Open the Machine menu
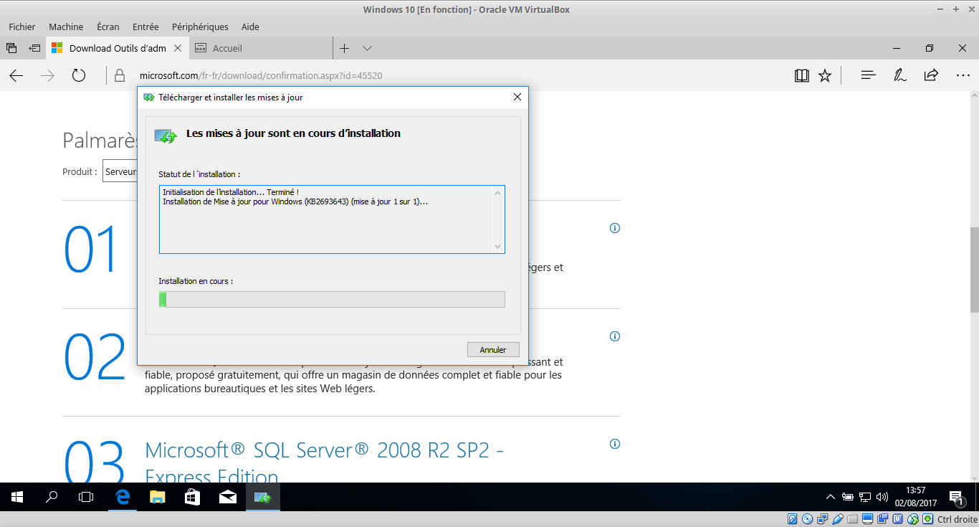The image size is (979, 527). [66, 27]
